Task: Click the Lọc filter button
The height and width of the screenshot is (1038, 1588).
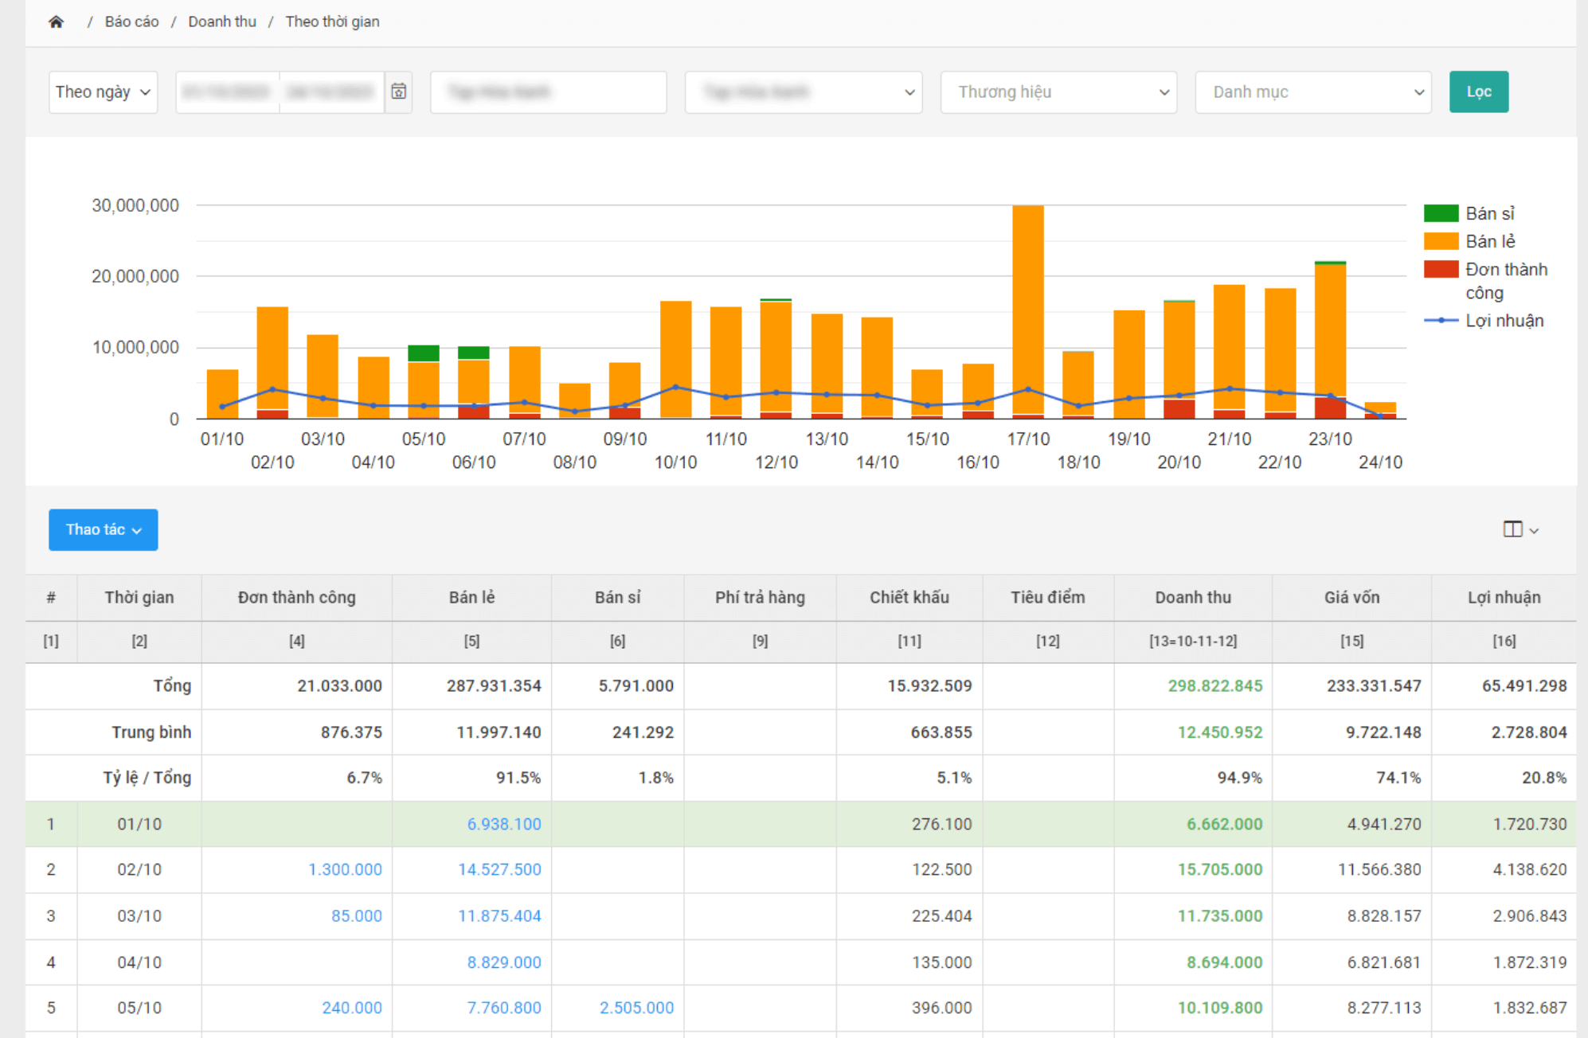Action: pos(1478,92)
